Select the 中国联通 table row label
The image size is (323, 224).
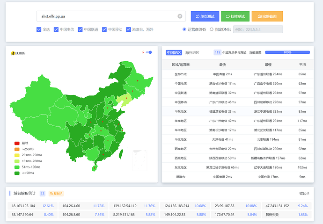[181, 93]
